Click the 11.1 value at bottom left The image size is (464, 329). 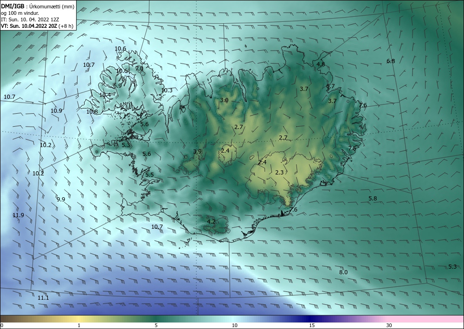pos(43,297)
